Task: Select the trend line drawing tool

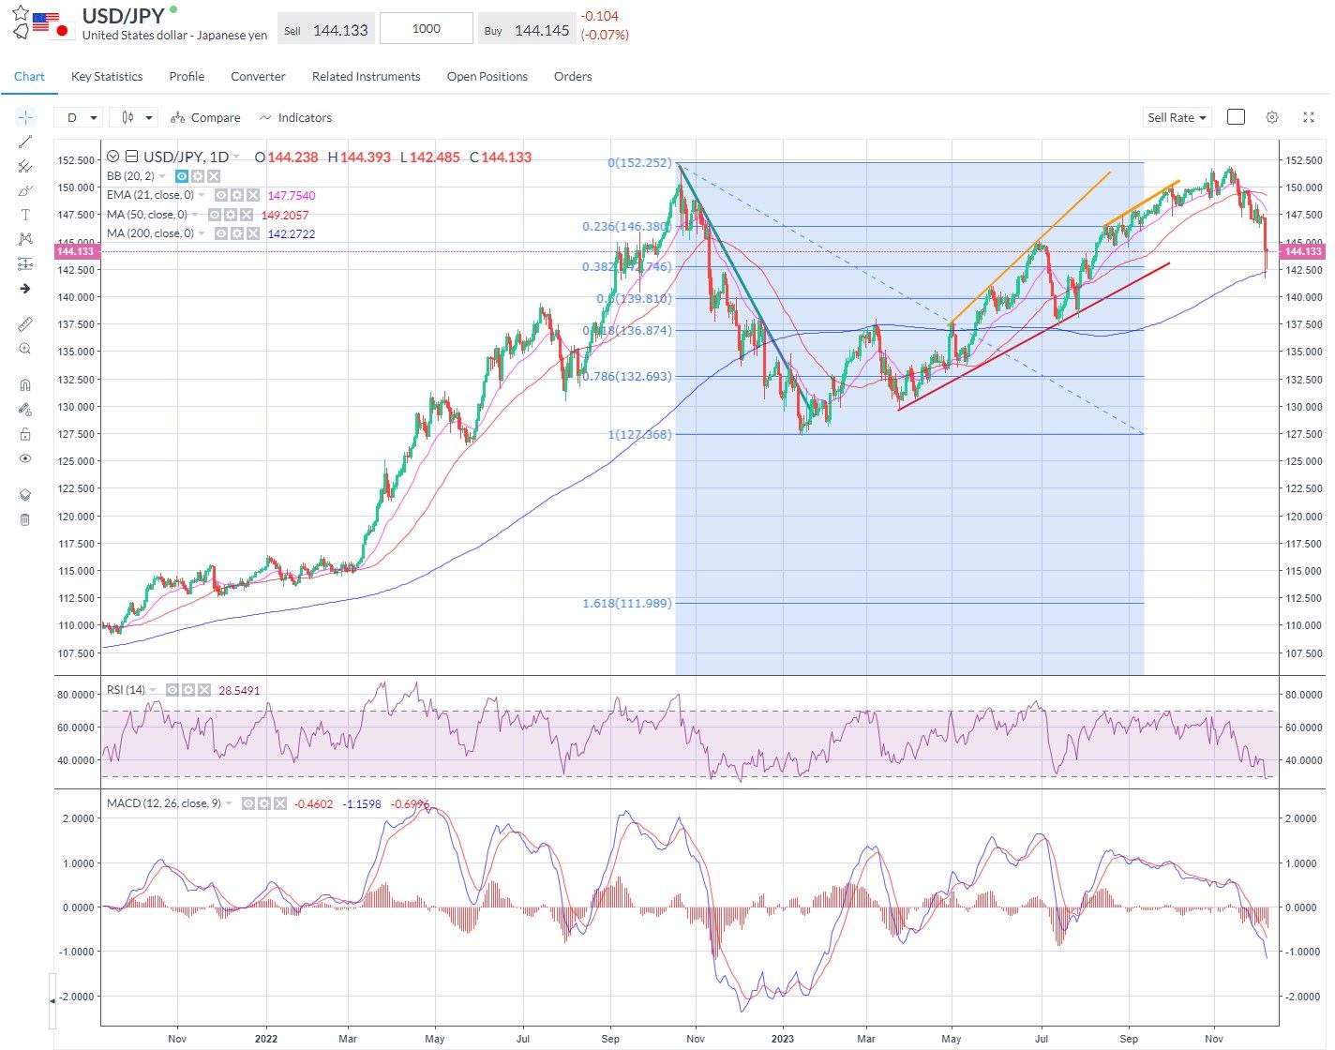Action: [25, 142]
